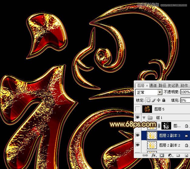Image resolution: width=190 pixels, height=169 pixels.
Task: Click the truncated 图... layer name
Action: (x=177, y=126)
